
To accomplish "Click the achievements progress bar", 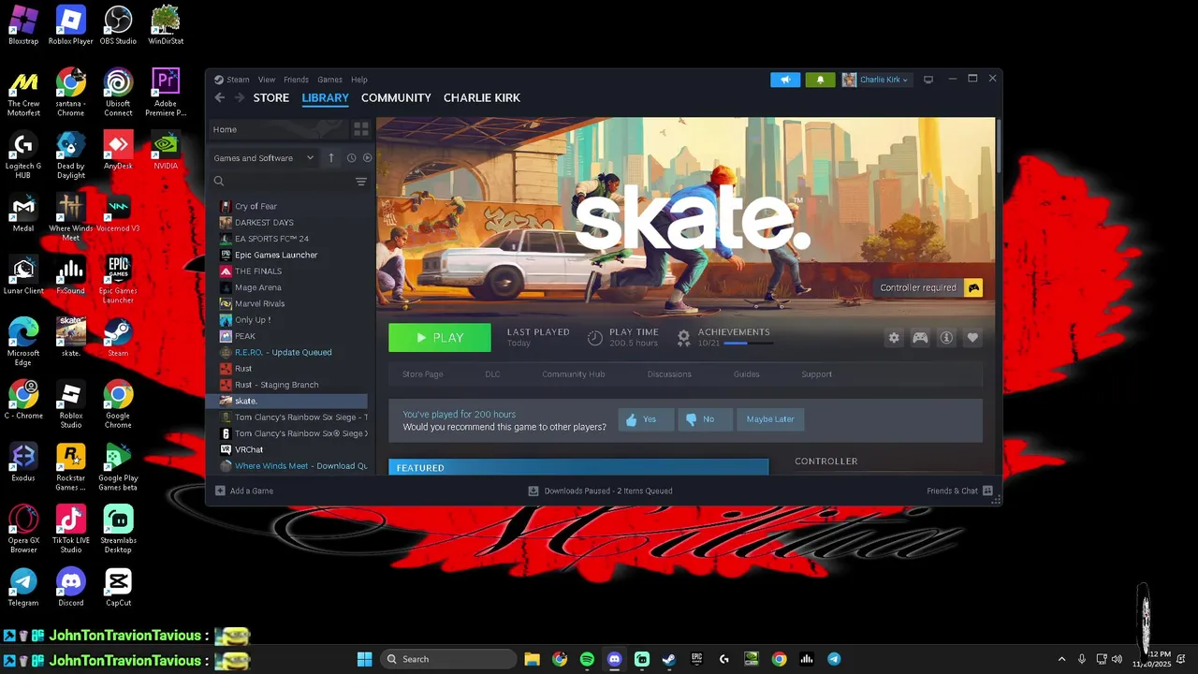I will [x=749, y=344].
